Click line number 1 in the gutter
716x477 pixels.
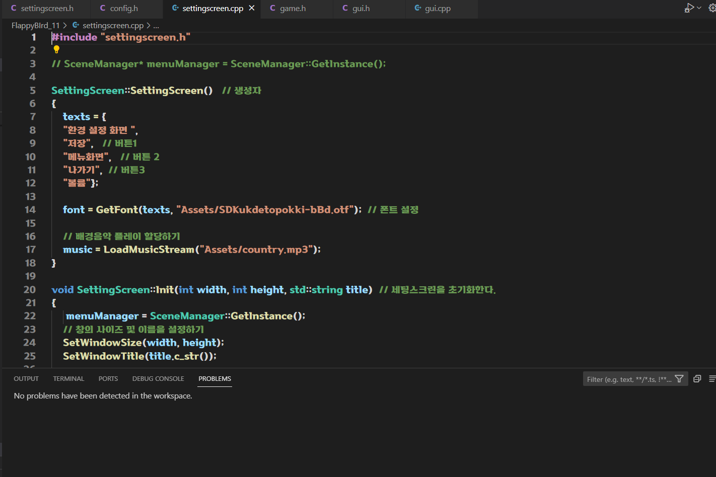click(x=34, y=37)
